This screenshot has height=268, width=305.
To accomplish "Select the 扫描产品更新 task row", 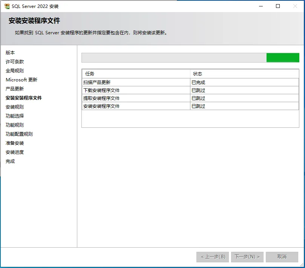I will [x=190, y=82].
